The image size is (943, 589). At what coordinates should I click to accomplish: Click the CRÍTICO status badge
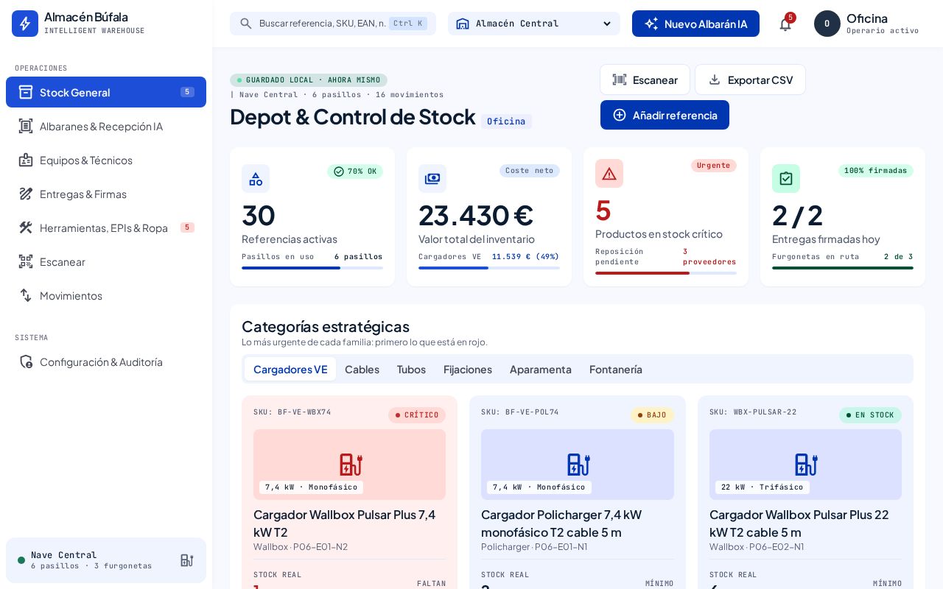tap(417, 415)
